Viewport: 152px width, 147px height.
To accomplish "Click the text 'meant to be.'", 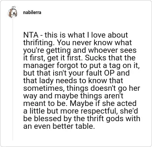I will [46, 104].
